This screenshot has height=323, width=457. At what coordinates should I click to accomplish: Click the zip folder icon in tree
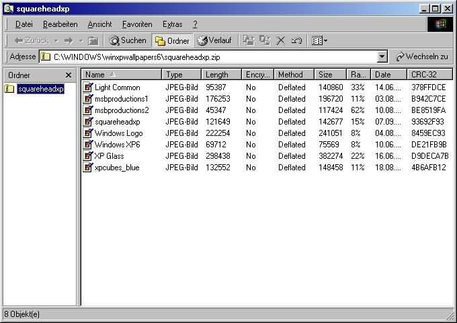tap(9, 89)
